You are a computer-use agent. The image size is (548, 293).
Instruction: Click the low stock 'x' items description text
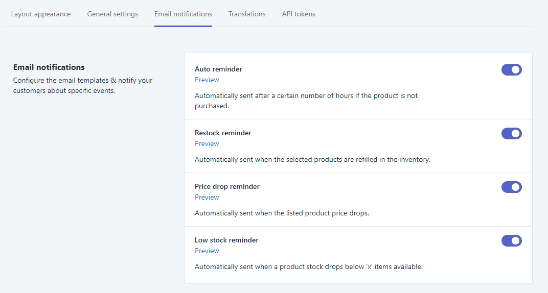pyautogui.click(x=308, y=266)
